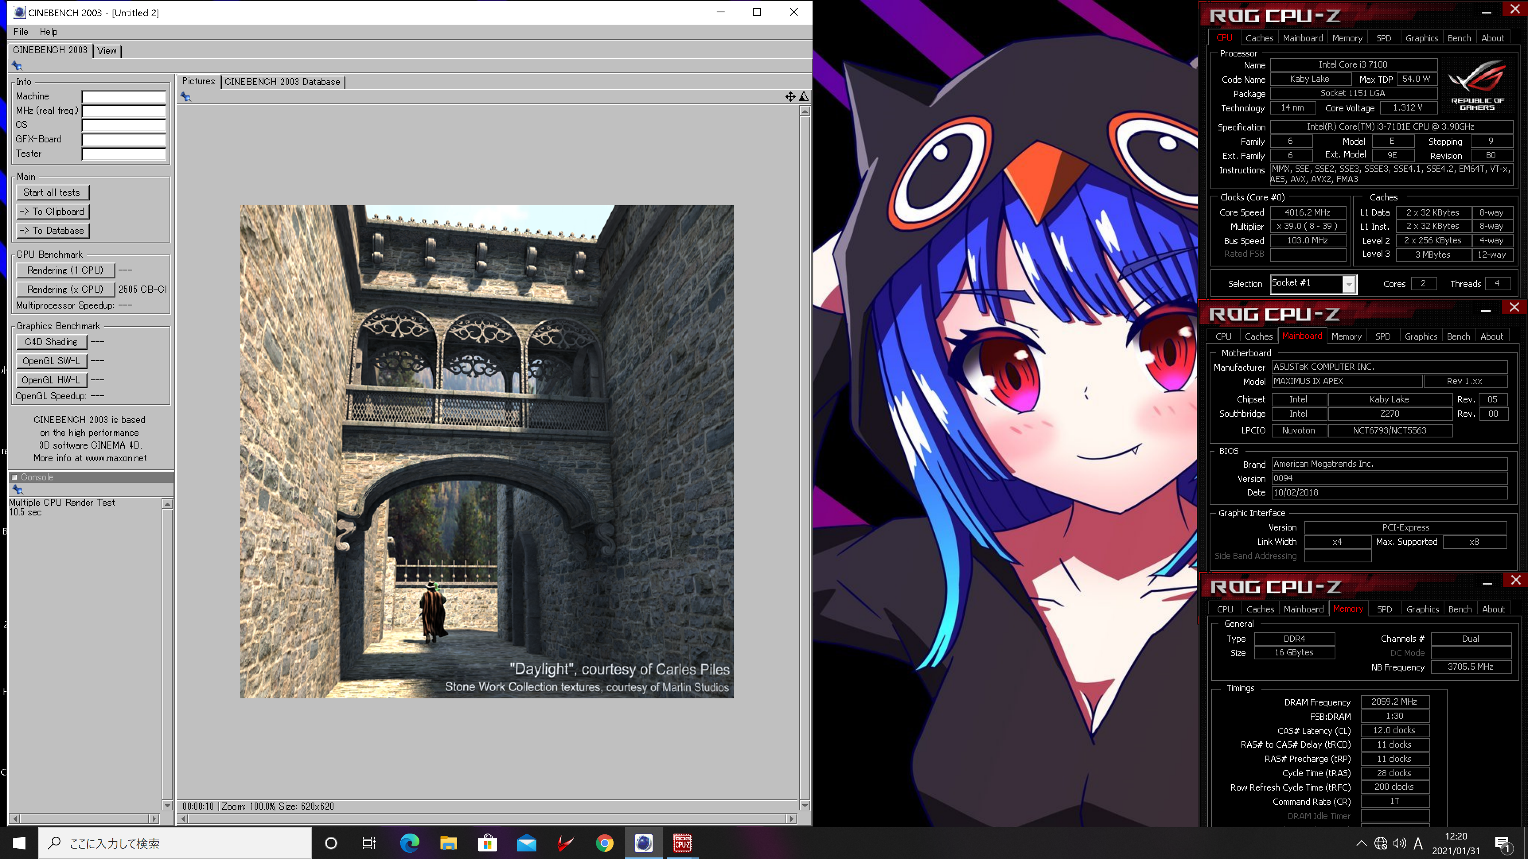The height and width of the screenshot is (859, 1528).
Task: Click console scroll down arrow
Action: point(167,805)
